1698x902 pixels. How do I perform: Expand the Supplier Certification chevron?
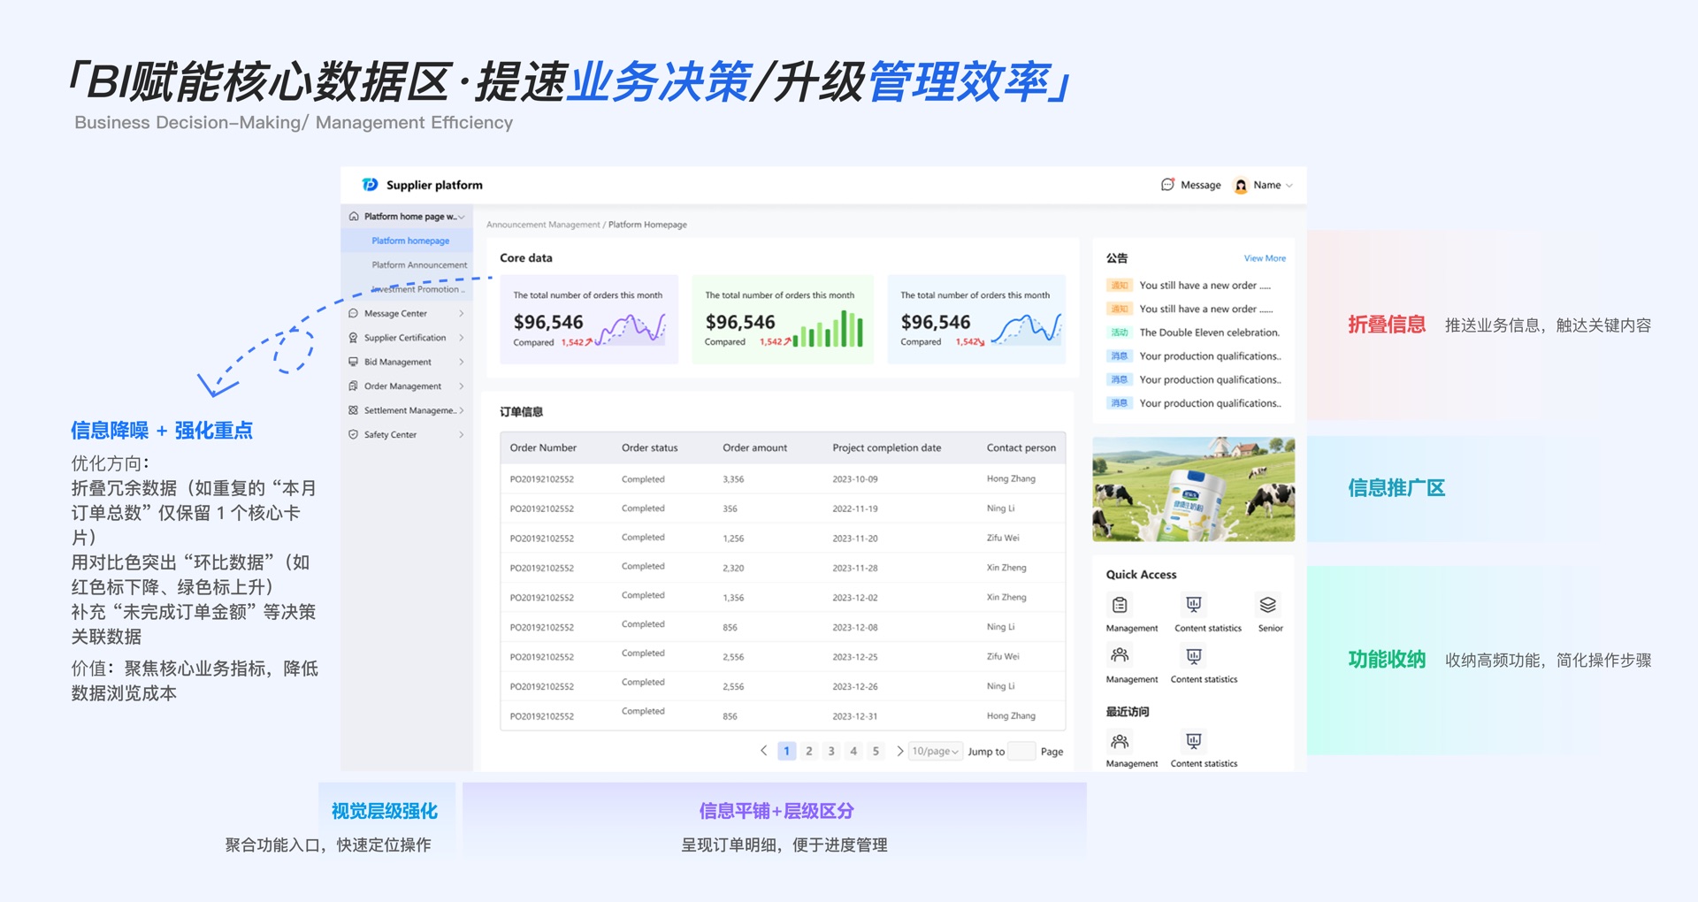pos(462,338)
